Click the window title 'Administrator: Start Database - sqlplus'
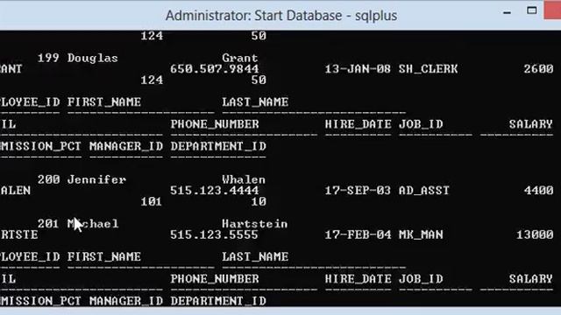Screen dimensions: 561x315 pos(281,16)
